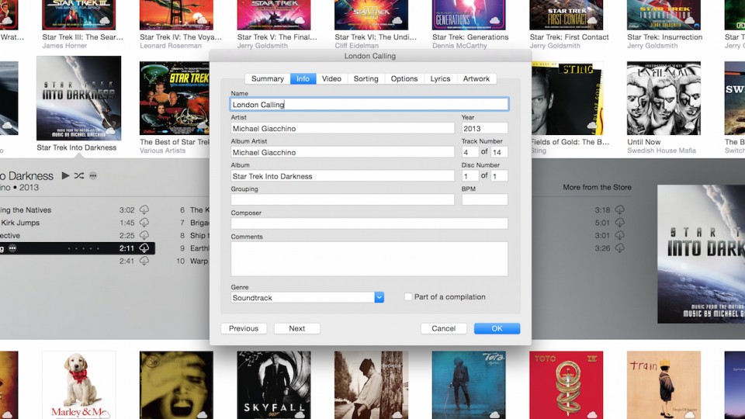
Task: Click the disc total field
Action: pos(499,176)
